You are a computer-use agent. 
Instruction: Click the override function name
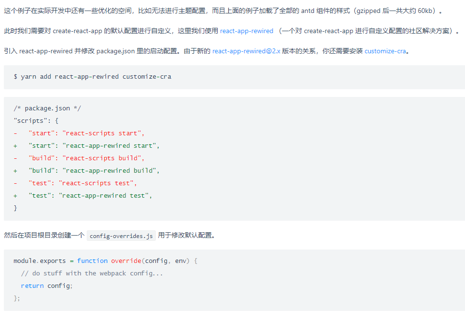tap(126, 261)
